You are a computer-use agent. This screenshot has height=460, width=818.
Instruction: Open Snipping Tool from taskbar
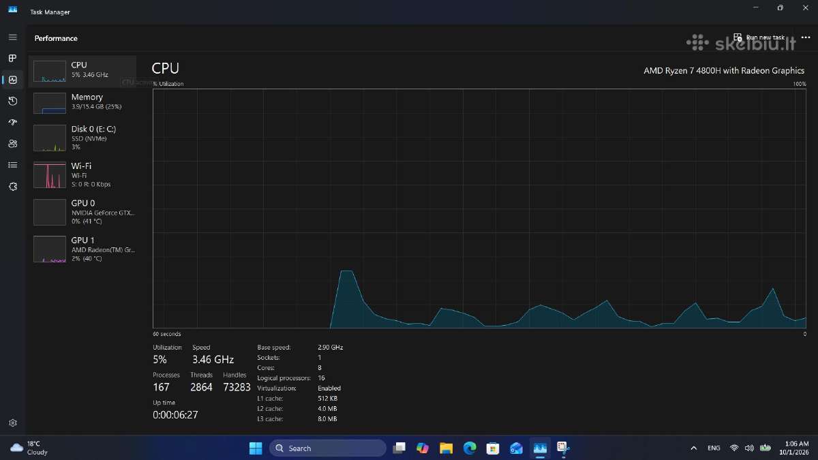[x=563, y=448]
